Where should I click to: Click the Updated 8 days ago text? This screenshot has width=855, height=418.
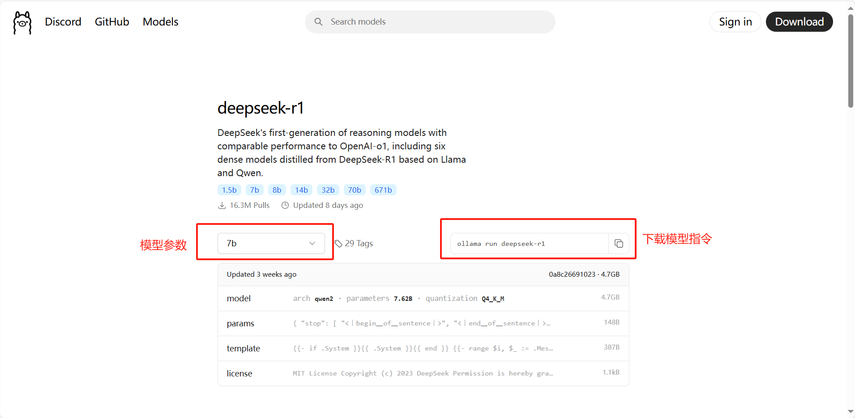click(x=328, y=205)
